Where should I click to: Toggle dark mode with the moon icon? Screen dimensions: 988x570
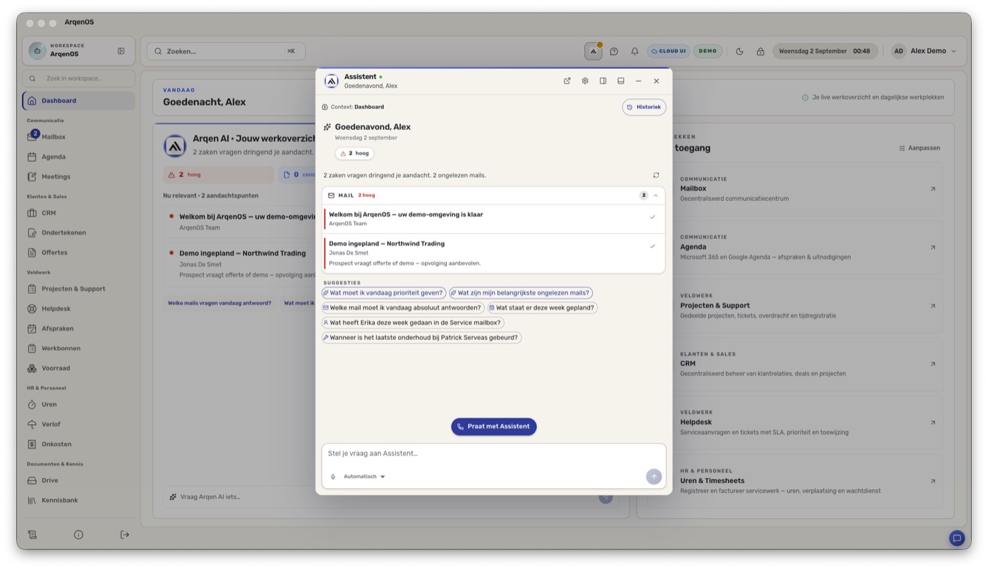[x=740, y=51]
